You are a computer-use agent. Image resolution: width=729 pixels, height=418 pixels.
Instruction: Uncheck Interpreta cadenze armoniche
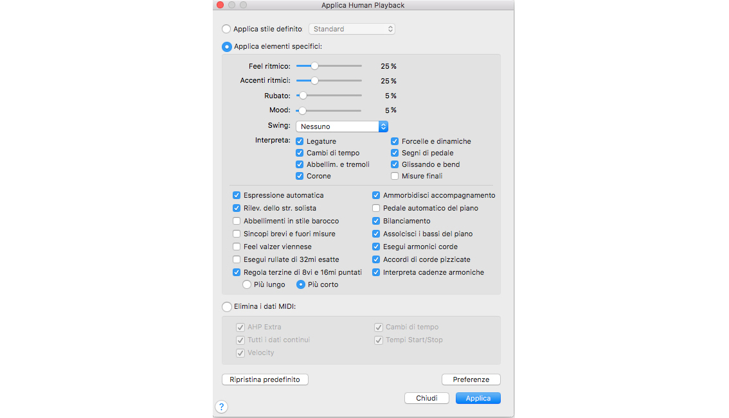coord(377,272)
